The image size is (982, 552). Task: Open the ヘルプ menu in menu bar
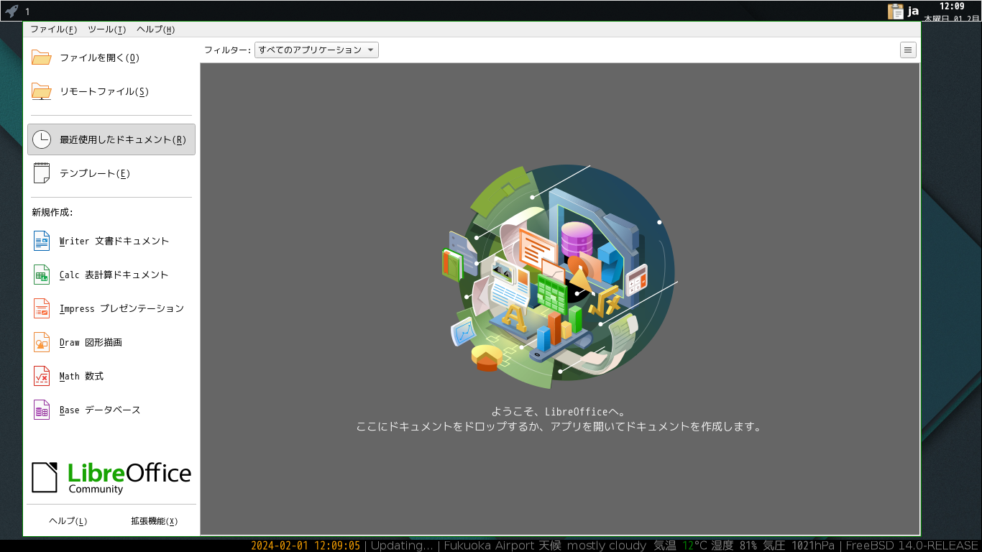click(155, 29)
